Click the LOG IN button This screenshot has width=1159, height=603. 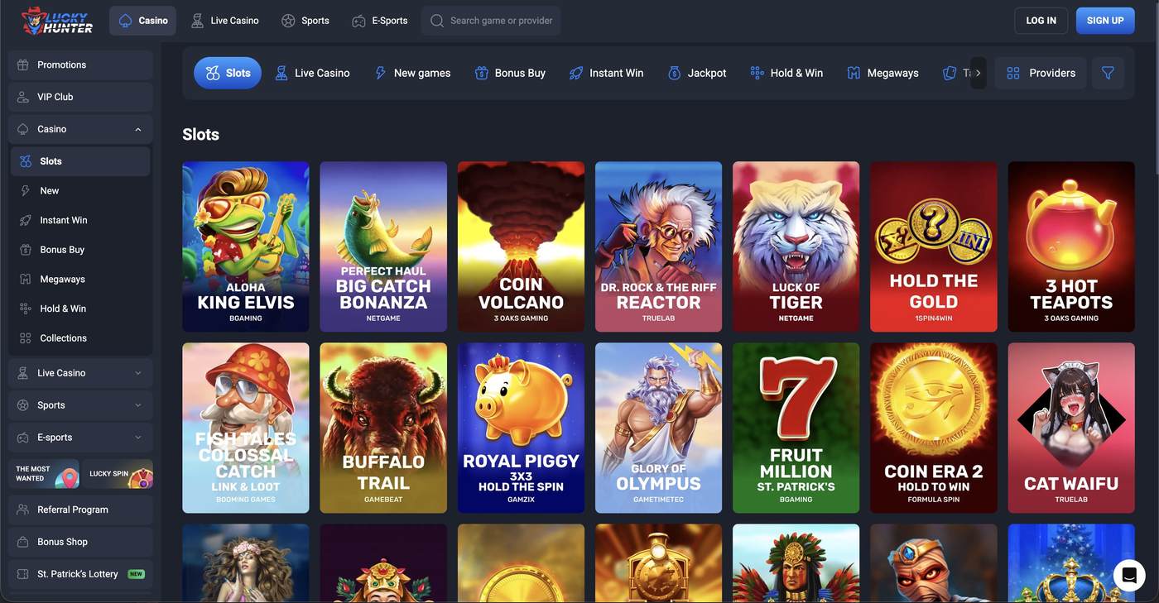(1041, 21)
